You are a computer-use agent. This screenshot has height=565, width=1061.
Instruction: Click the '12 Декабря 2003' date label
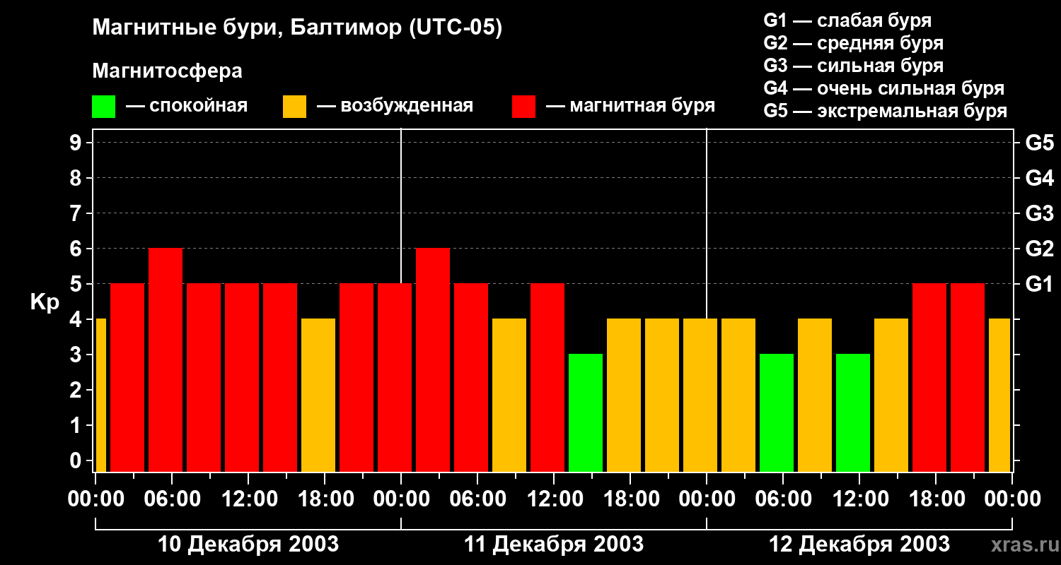click(859, 545)
